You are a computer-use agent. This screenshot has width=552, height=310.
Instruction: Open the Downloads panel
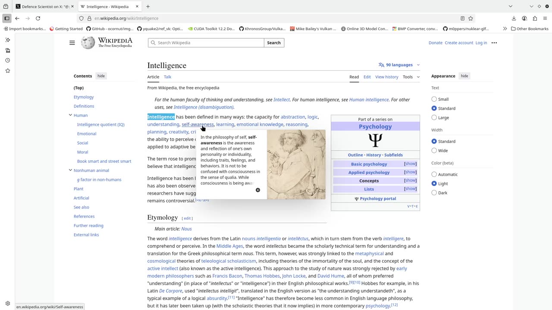click(x=514, y=19)
